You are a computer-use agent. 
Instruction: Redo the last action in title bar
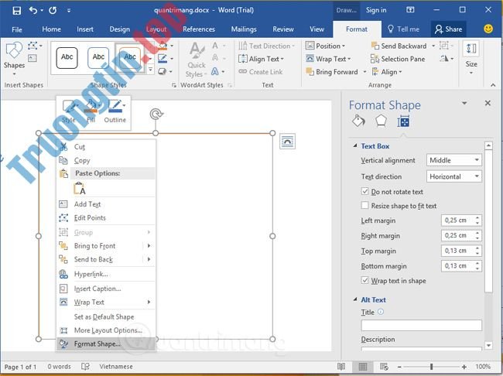pos(53,10)
